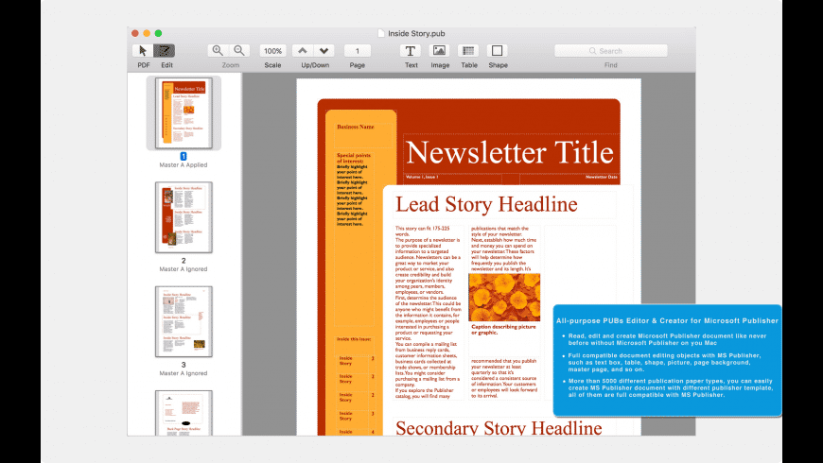Insert a Table
Screen dimensions: 823x463
pyautogui.click(x=468, y=51)
